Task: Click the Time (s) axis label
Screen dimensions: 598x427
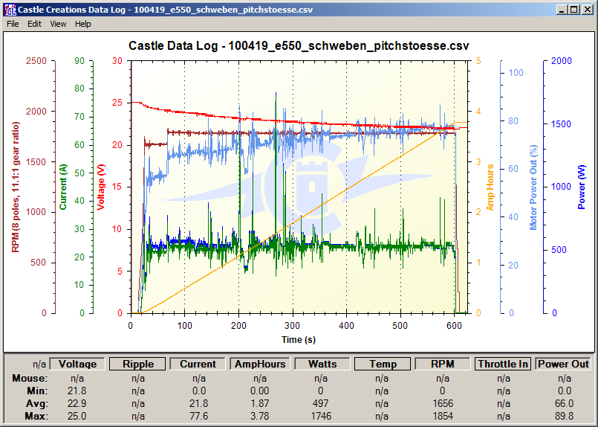Action: tap(299, 339)
